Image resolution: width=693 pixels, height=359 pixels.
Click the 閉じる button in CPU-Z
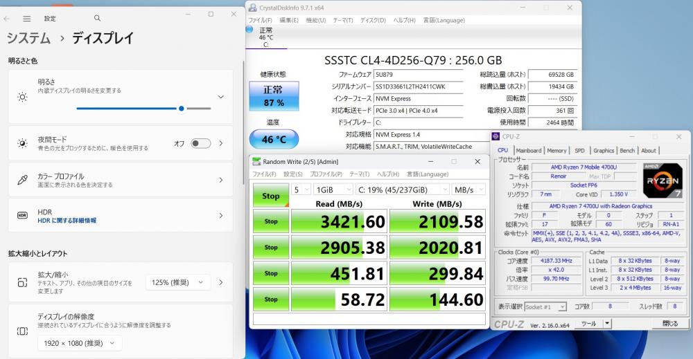coord(670,323)
